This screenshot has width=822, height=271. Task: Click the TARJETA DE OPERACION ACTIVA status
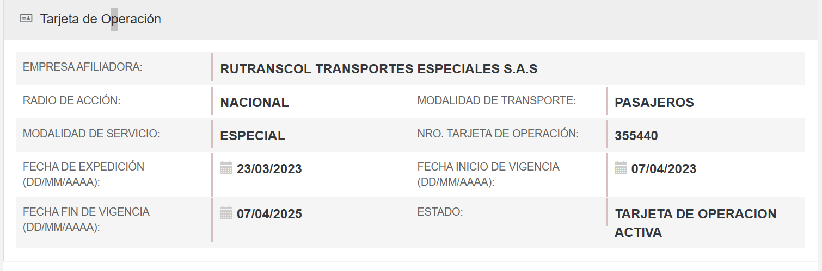(695, 223)
